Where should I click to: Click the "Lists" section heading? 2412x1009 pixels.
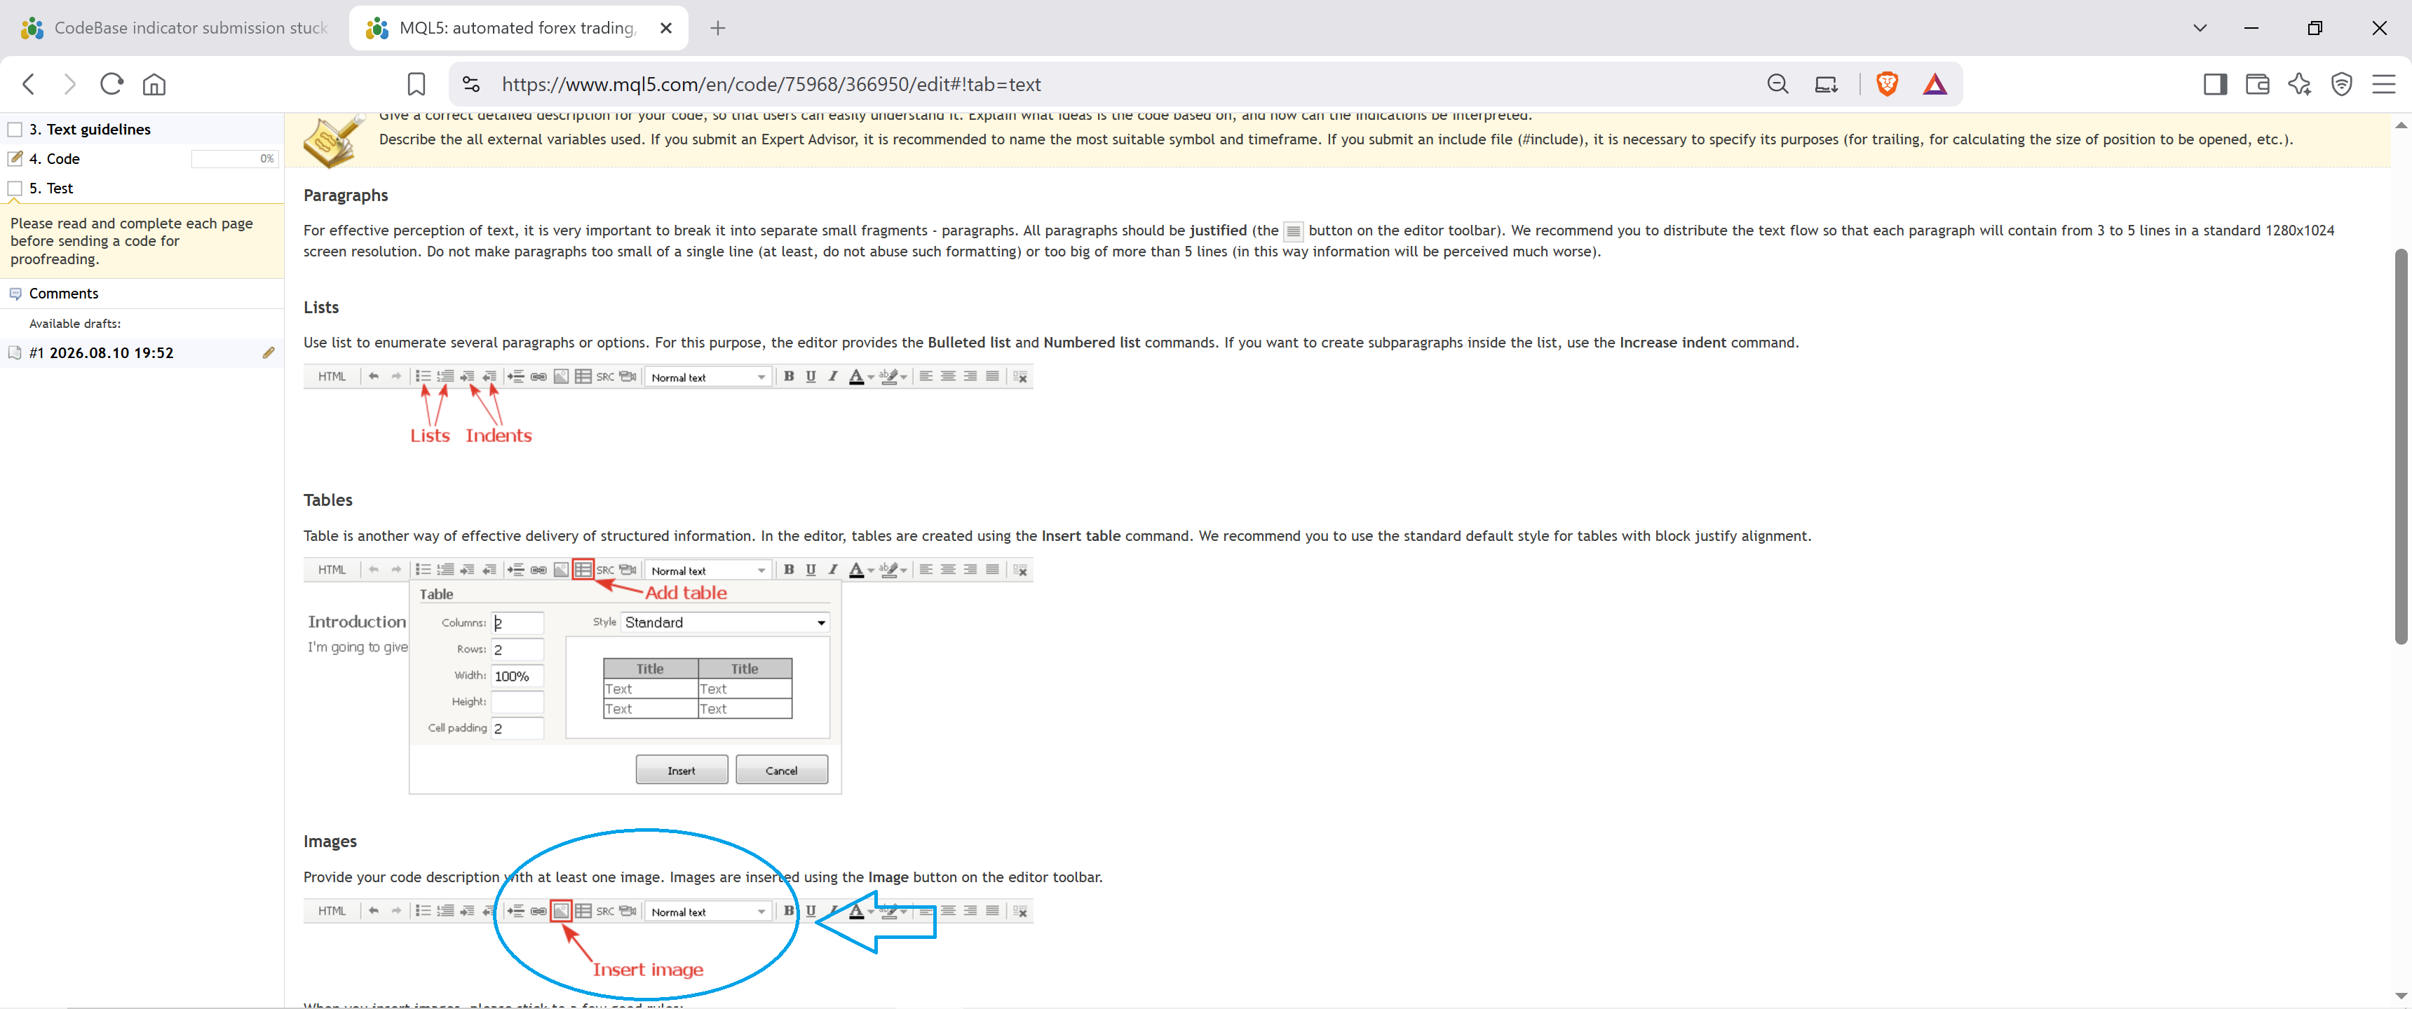click(x=321, y=308)
